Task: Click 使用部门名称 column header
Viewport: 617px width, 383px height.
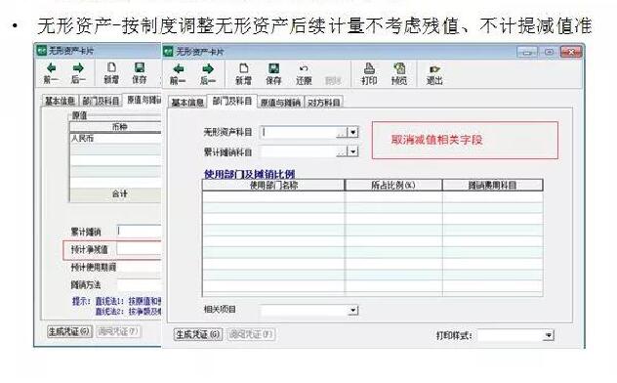Action: coord(273,185)
